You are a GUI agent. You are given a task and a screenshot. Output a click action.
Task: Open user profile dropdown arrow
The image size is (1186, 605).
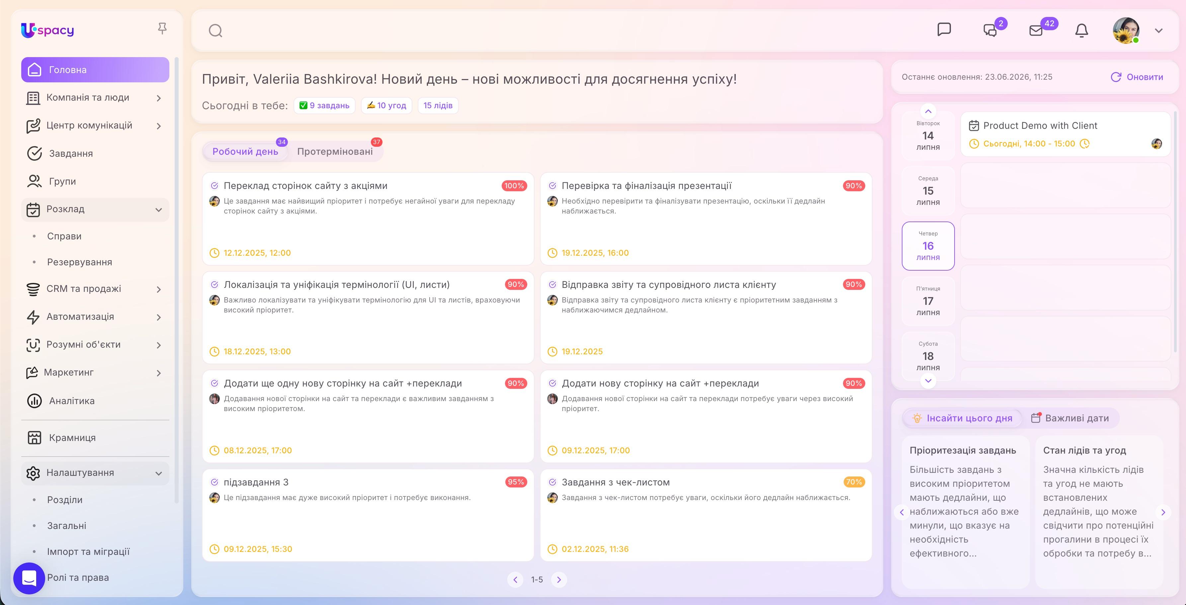1159,31
